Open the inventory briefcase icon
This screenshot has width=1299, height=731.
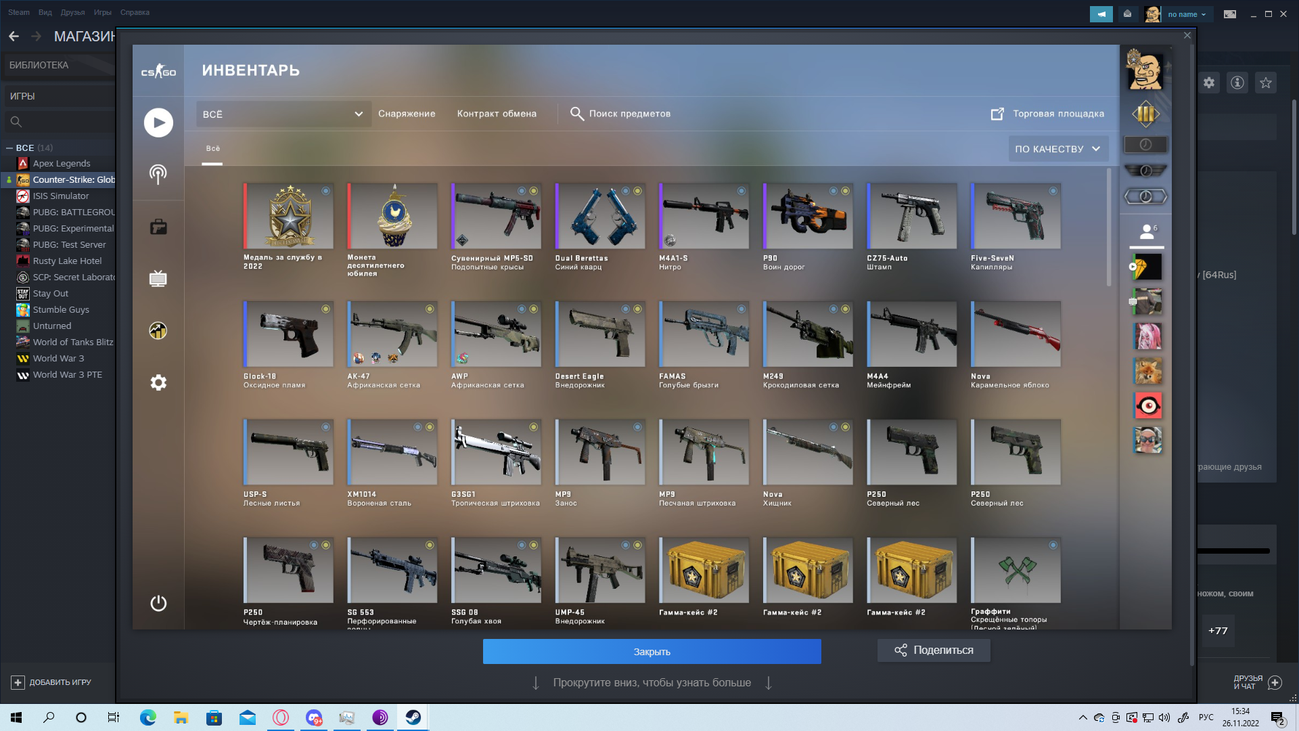point(158,227)
